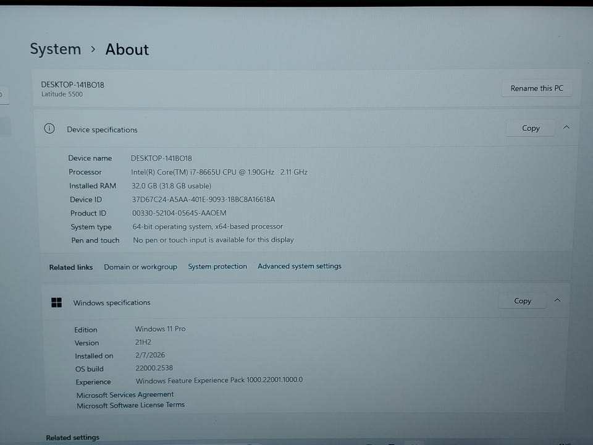Collapse the Device specifications section chevron
The image size is (593, 445).
pyautogui.click(x=566, y=127)
